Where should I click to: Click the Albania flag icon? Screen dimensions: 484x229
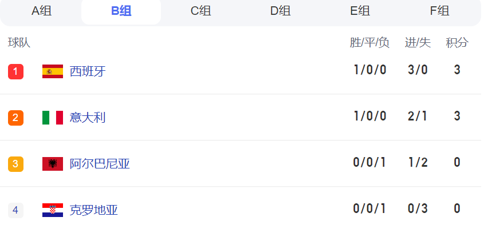[53, 164]
